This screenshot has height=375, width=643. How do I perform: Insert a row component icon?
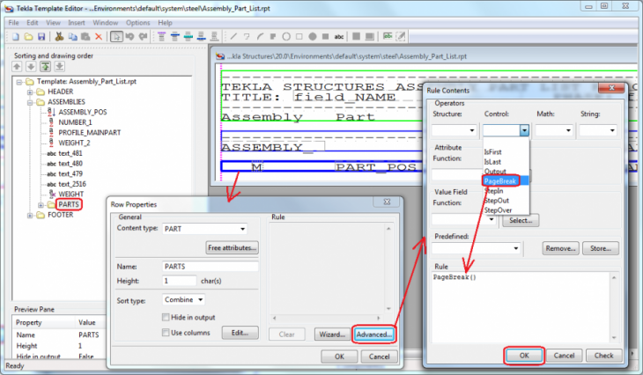click(188, 37)
